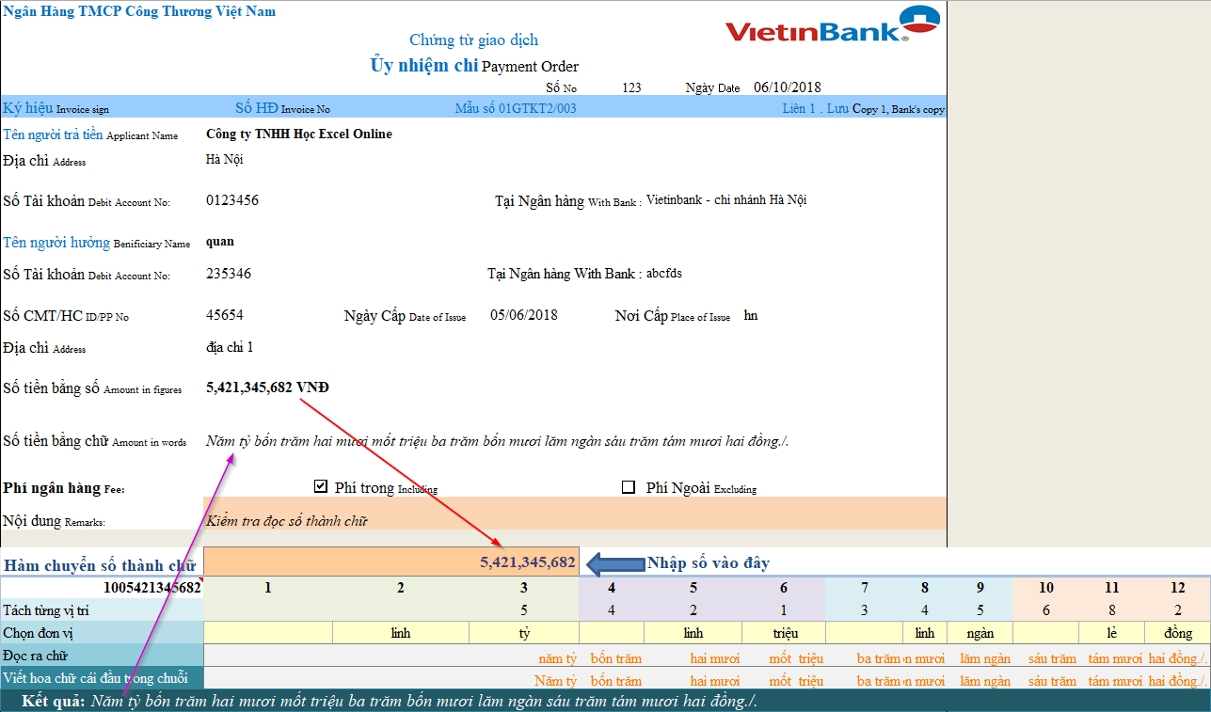Select the 'Ký hiệu Invoice sign' label
The width and height of the screenshot is (1211, 712).
coord(56,108)
